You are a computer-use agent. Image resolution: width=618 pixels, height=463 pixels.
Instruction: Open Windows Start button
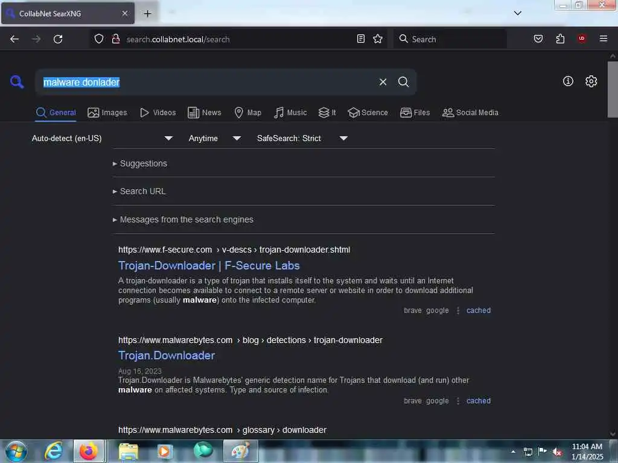(16, 451)
